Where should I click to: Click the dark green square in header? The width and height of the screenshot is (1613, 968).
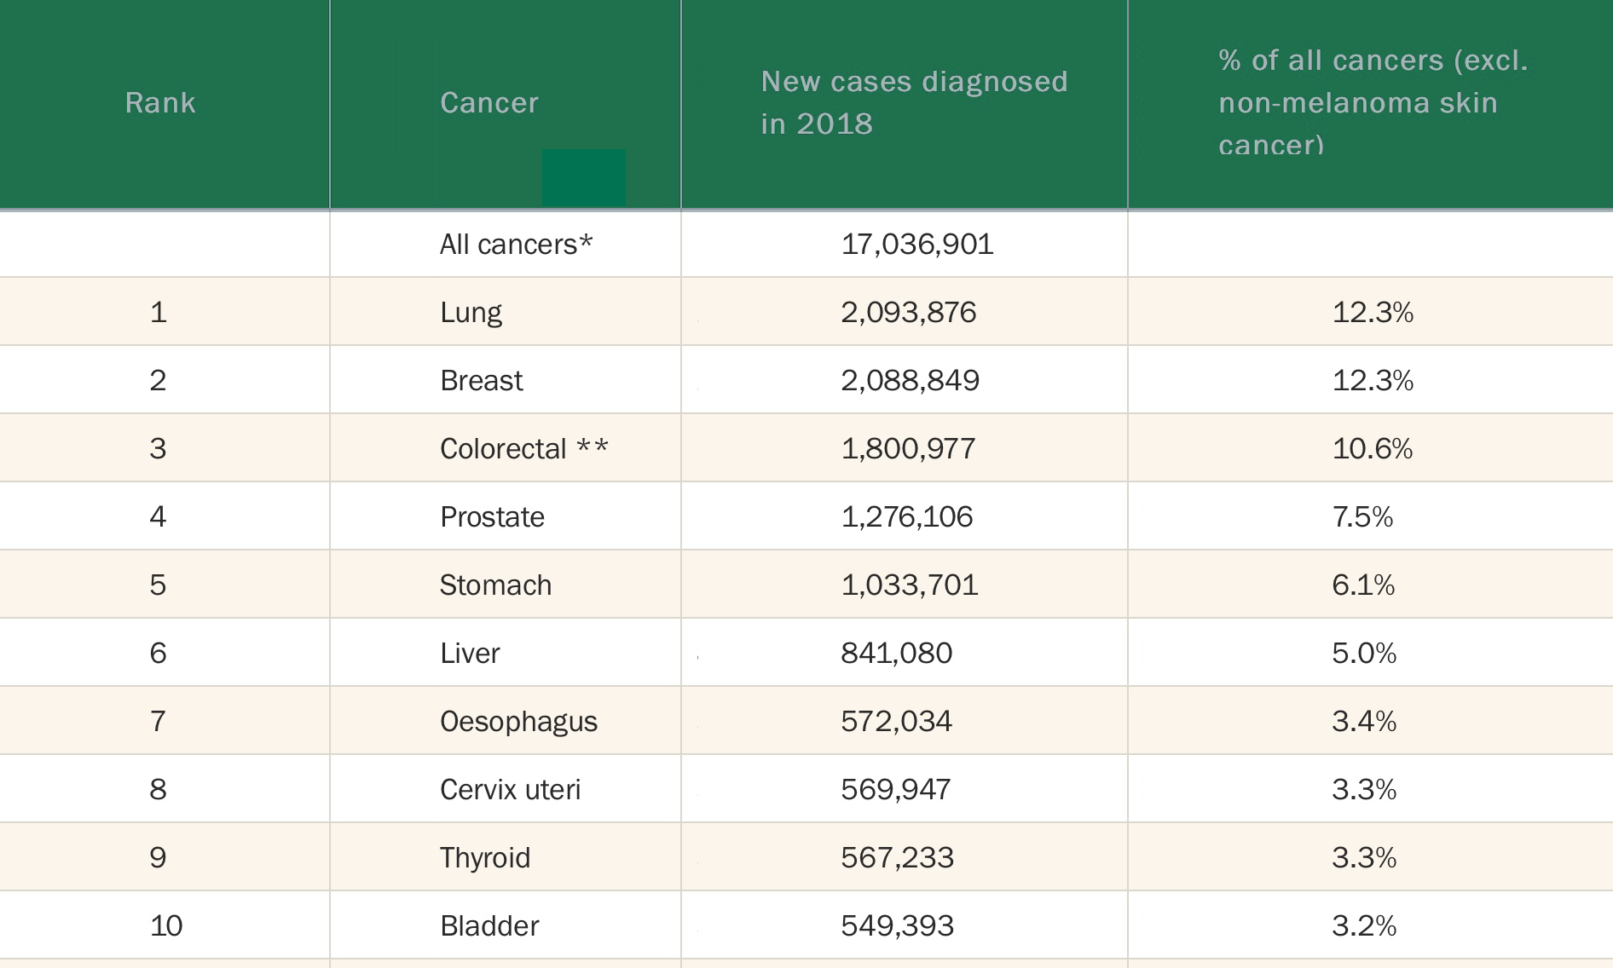click(x=584, y=177)
